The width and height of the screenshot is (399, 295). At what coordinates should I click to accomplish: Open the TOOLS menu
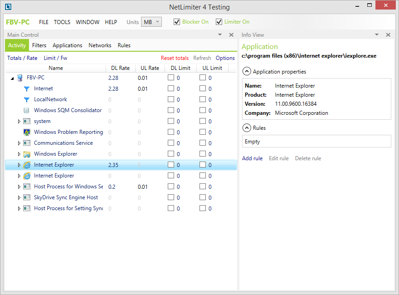click(x=62, y=22)
